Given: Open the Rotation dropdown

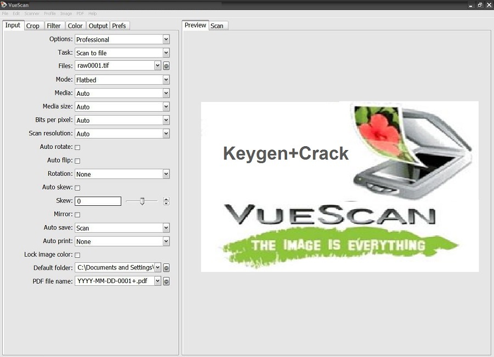Looking at the screenshot, I should click(x=122, y=174).
